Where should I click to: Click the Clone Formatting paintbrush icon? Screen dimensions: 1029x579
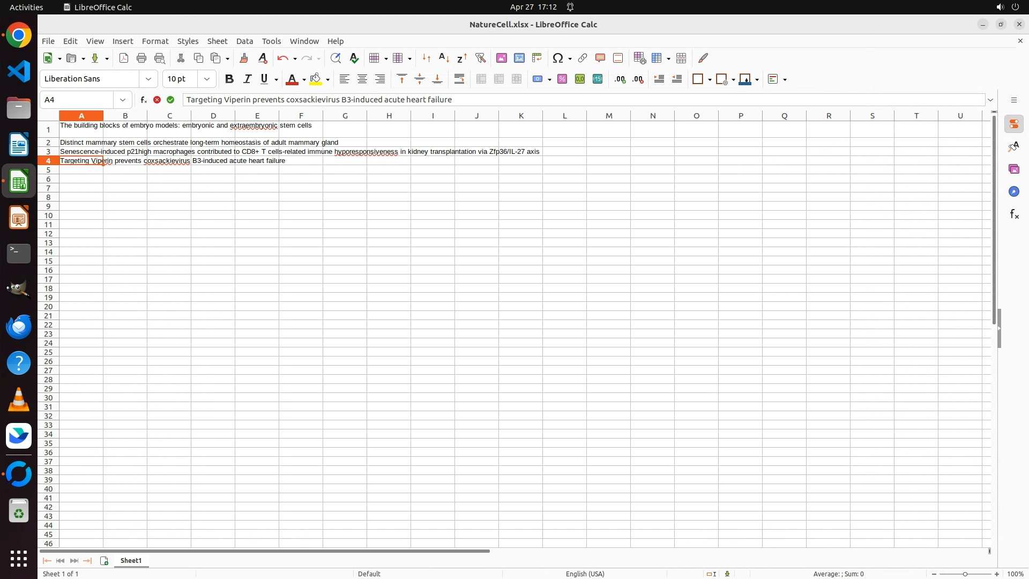[x=244, y=58]
